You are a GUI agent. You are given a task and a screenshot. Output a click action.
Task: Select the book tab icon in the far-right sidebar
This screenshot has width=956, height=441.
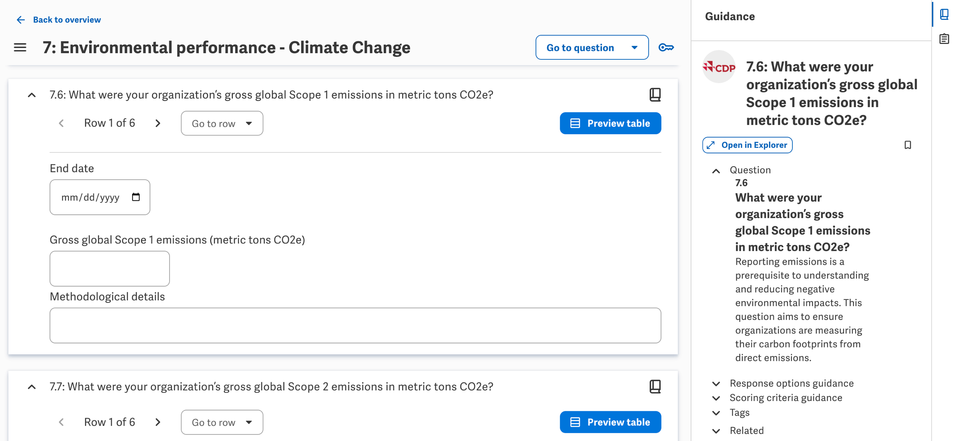pyautogui.click(x=944, y=15)
